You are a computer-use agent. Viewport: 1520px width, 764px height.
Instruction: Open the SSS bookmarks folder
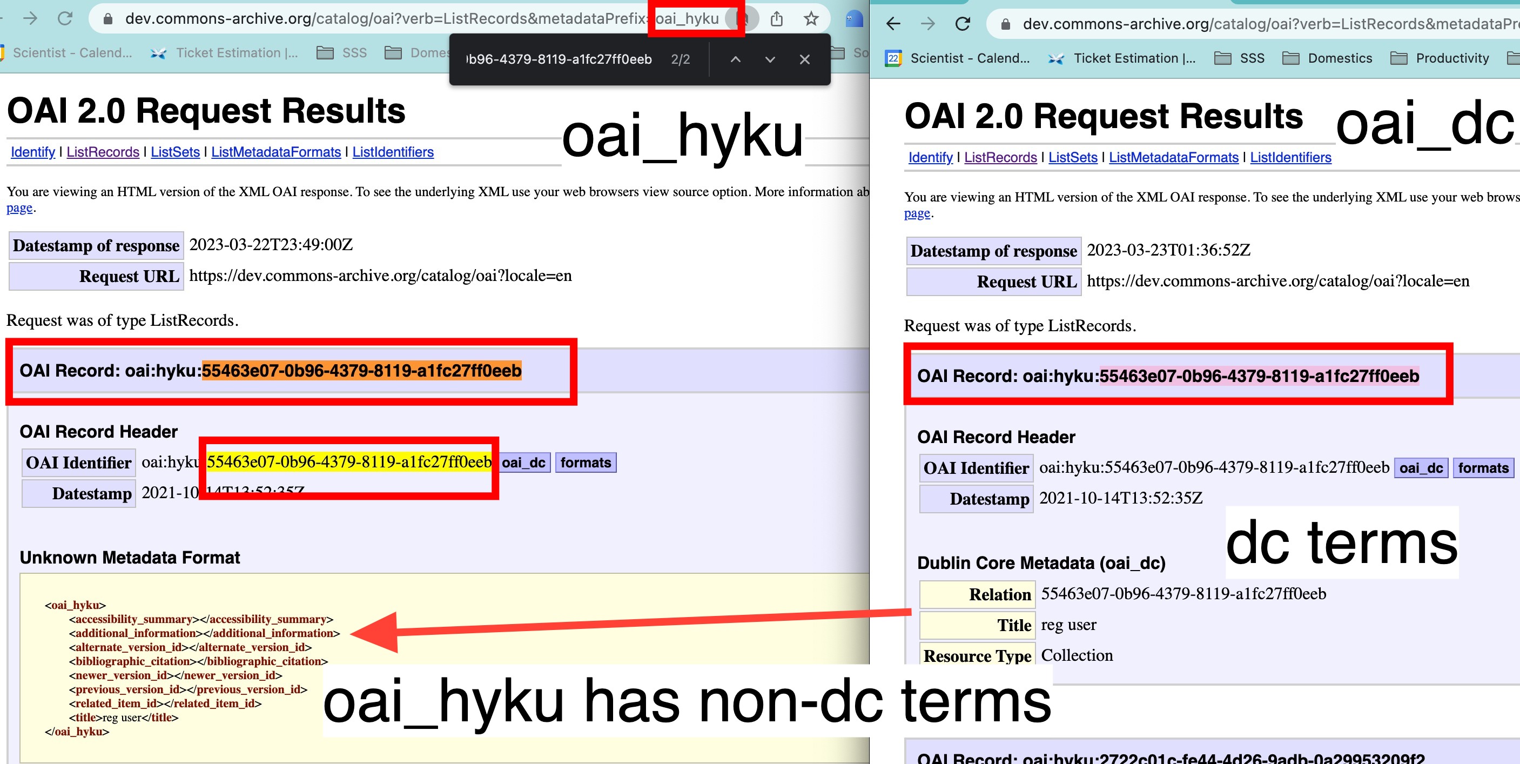point(340,52)
